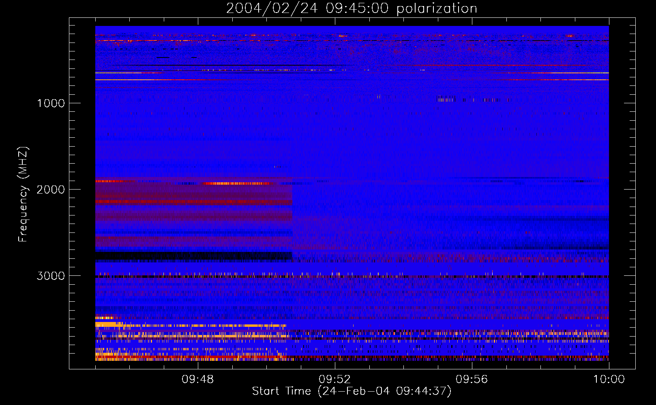Click the 3000 frequency tick label
Viewport: 656px width, 405px height.
51,276
